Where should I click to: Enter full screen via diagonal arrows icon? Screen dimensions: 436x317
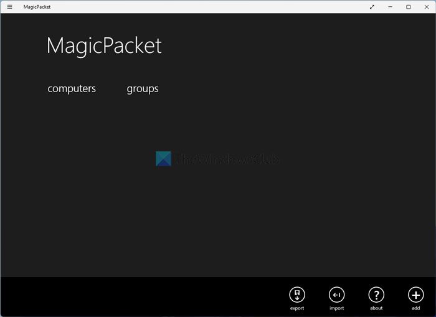372,7
